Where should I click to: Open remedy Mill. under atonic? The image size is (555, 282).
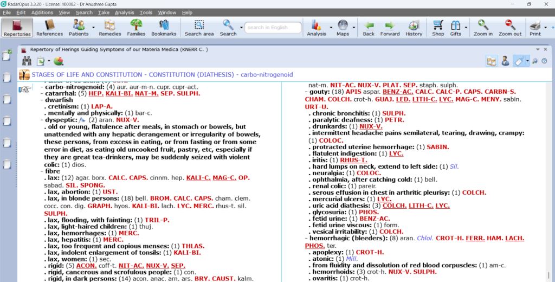[352, 259]
